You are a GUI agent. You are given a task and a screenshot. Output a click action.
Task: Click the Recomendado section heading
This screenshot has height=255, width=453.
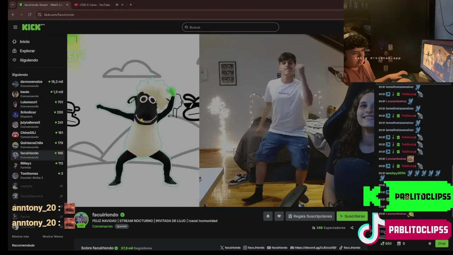[23, 245]
